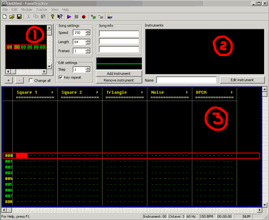Click the third Song info text field
Screen dimensions: 269x220
click(x=119, y=49)
